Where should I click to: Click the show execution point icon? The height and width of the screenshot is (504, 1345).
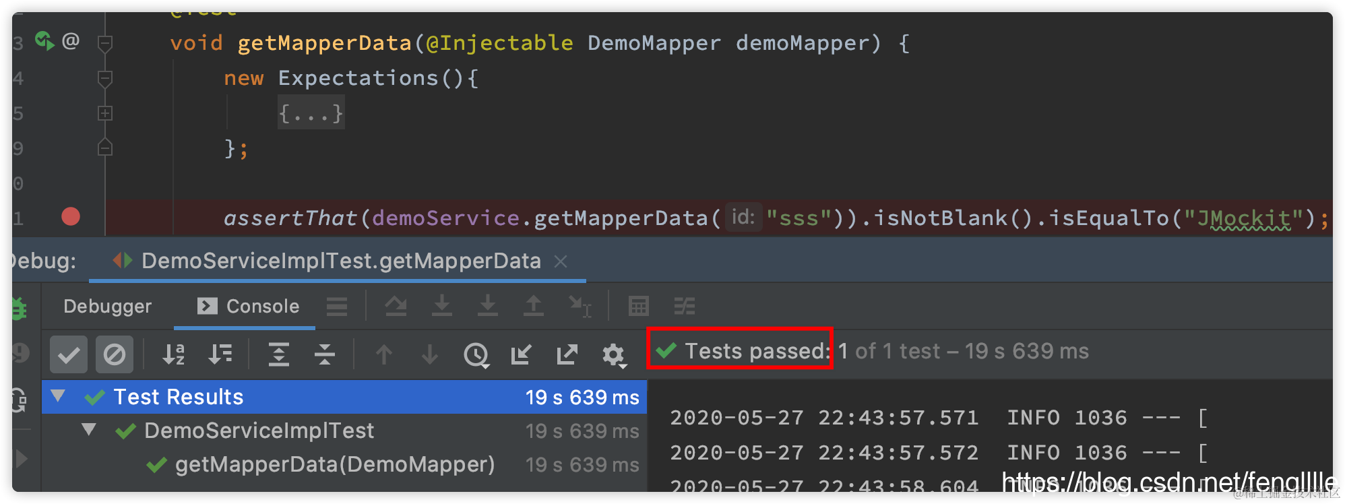coord(337,307)
